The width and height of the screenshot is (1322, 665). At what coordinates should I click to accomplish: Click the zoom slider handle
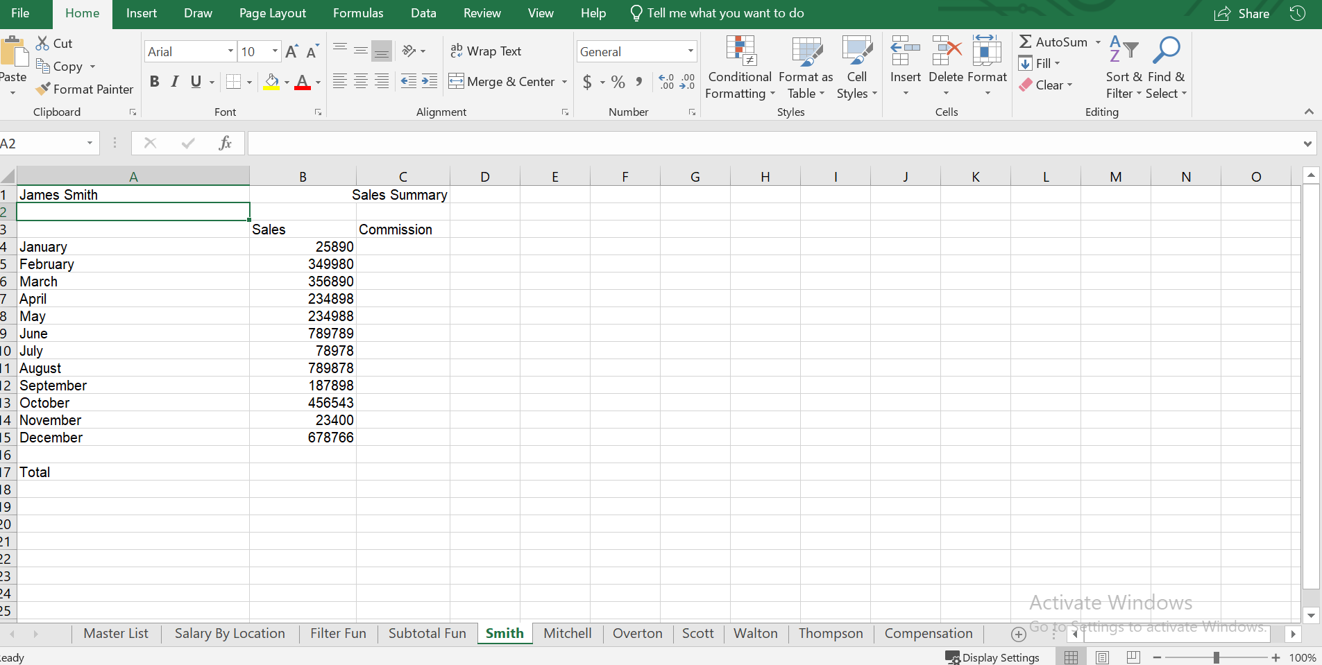[x=1216, y=657]
